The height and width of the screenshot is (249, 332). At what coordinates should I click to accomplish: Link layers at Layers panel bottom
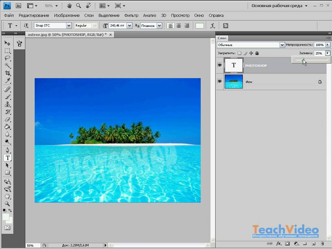(x=269, y=243)
